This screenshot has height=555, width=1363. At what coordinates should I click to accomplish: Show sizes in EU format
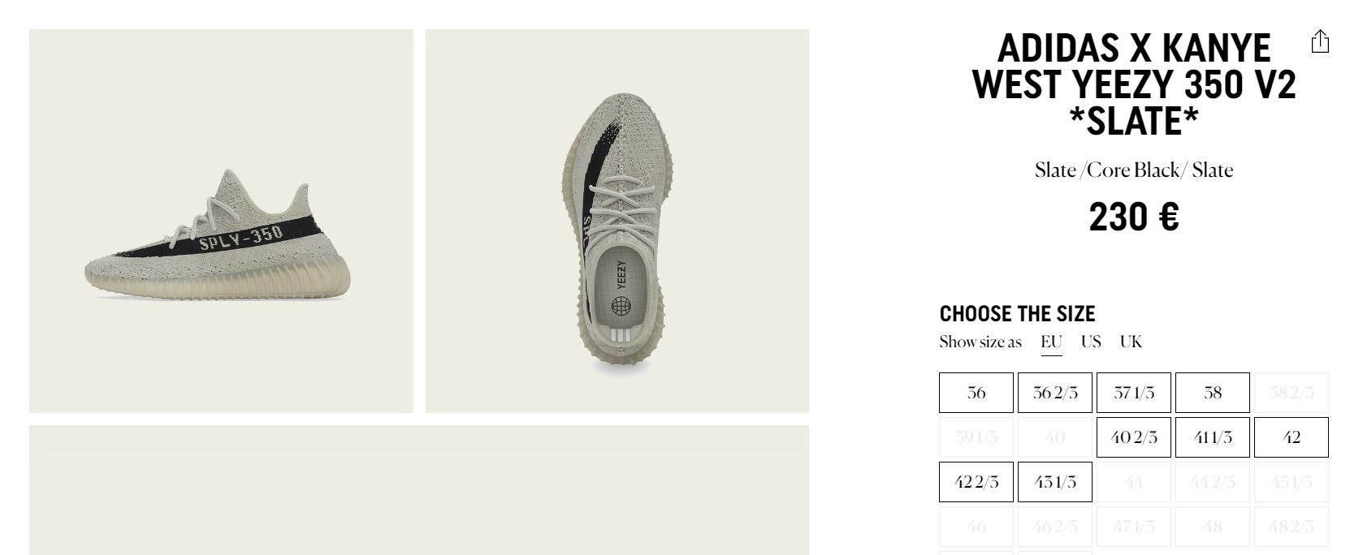point(1051,342)
